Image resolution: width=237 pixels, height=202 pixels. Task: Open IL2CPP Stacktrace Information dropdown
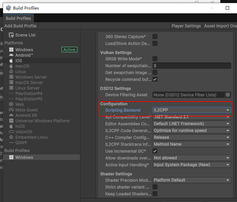point(192,144)
